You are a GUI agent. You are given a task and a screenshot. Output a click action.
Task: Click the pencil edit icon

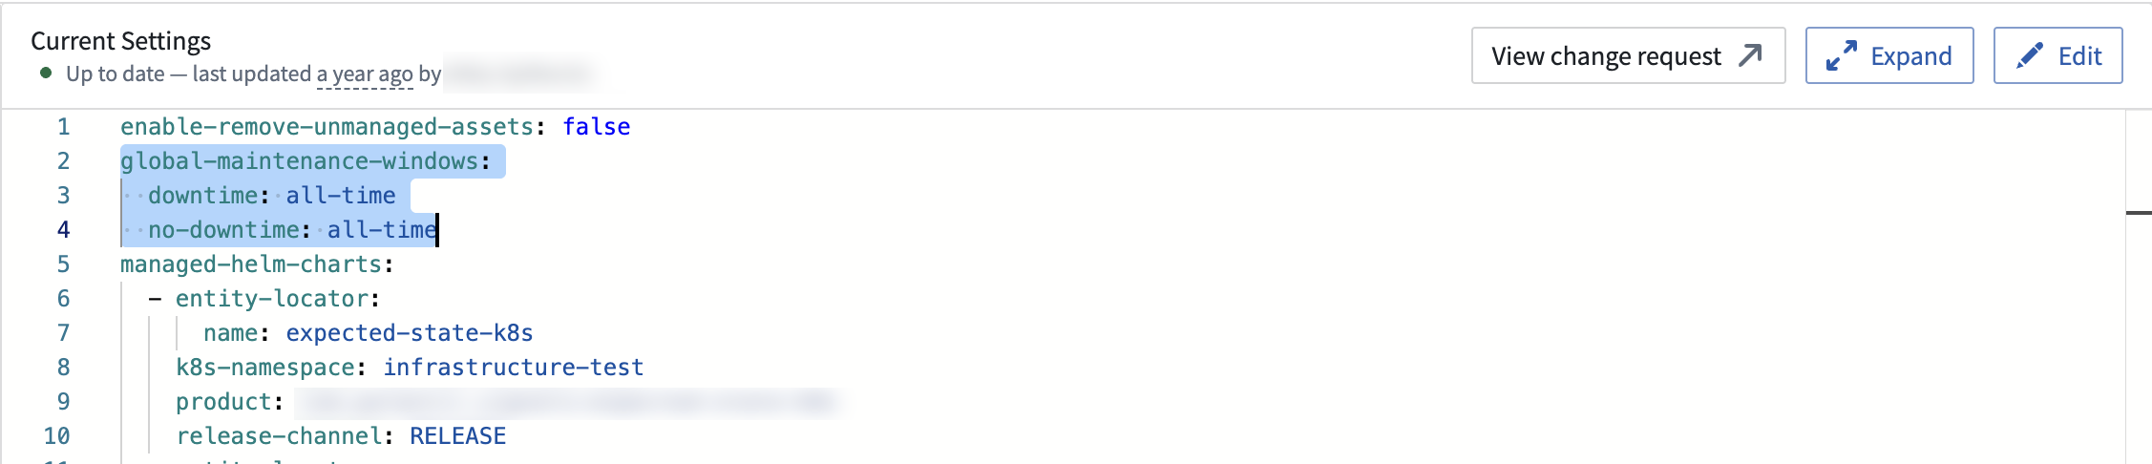[2030, 55]
